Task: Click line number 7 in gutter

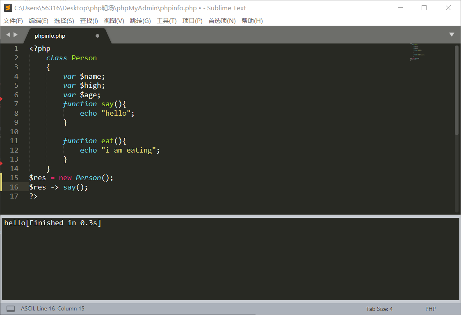Action: pos(16,104)
